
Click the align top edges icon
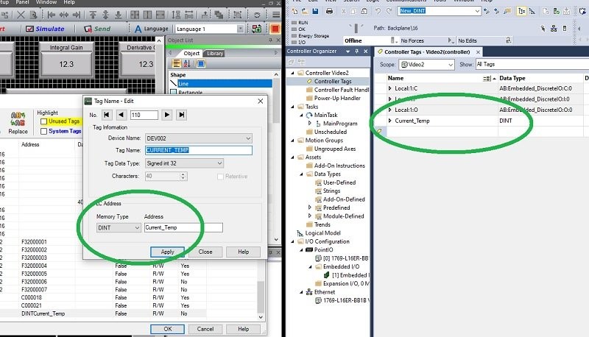(x=93, y=15)
